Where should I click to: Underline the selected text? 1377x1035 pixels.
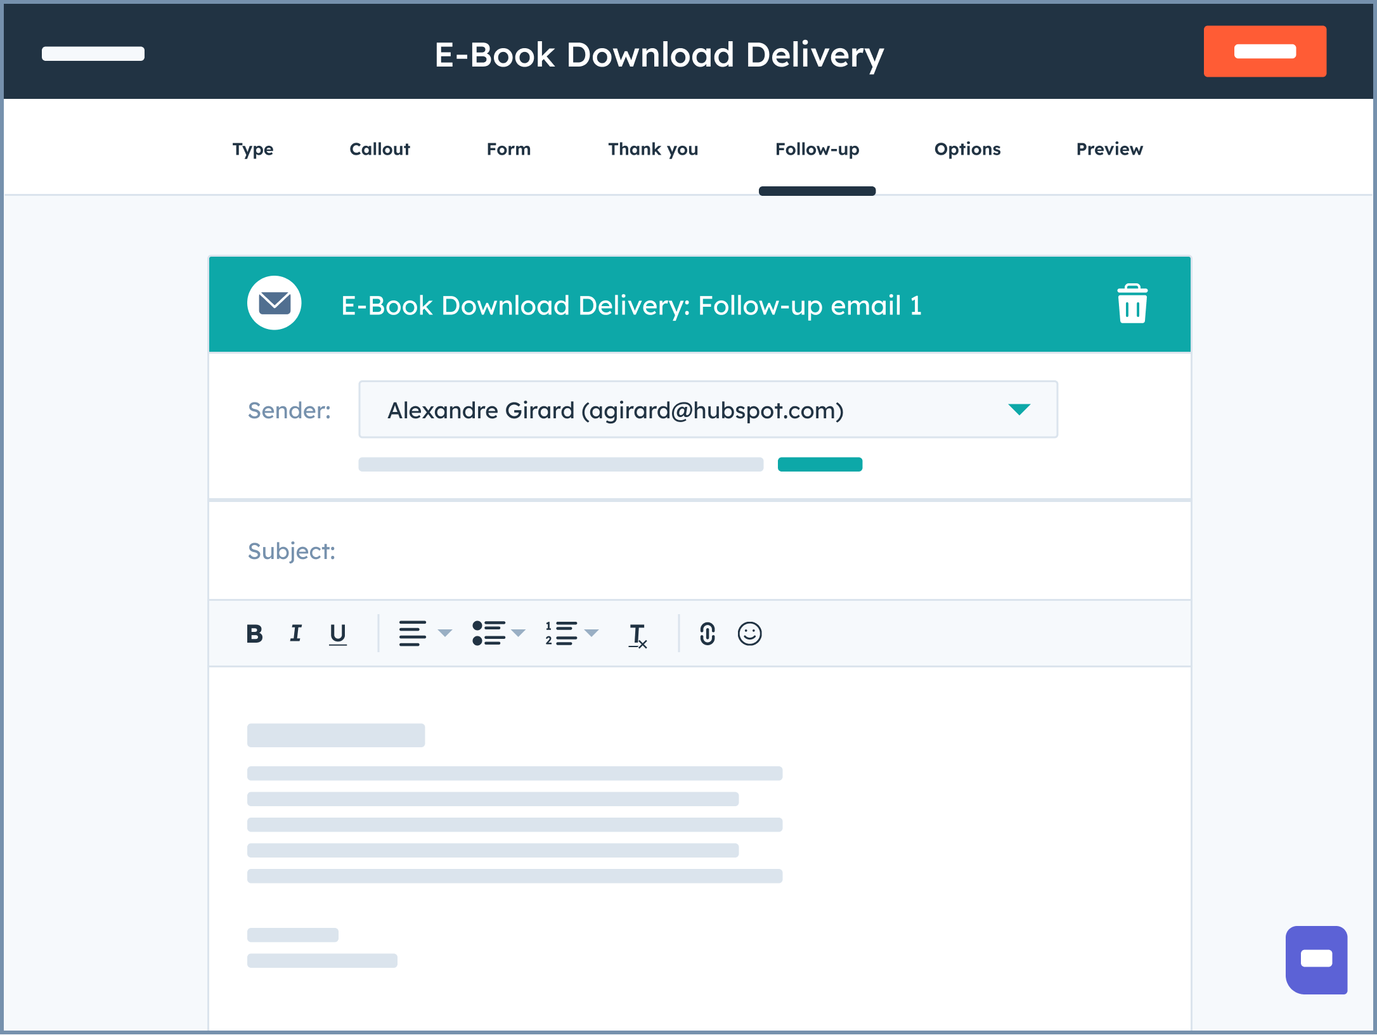pos(338,634)
